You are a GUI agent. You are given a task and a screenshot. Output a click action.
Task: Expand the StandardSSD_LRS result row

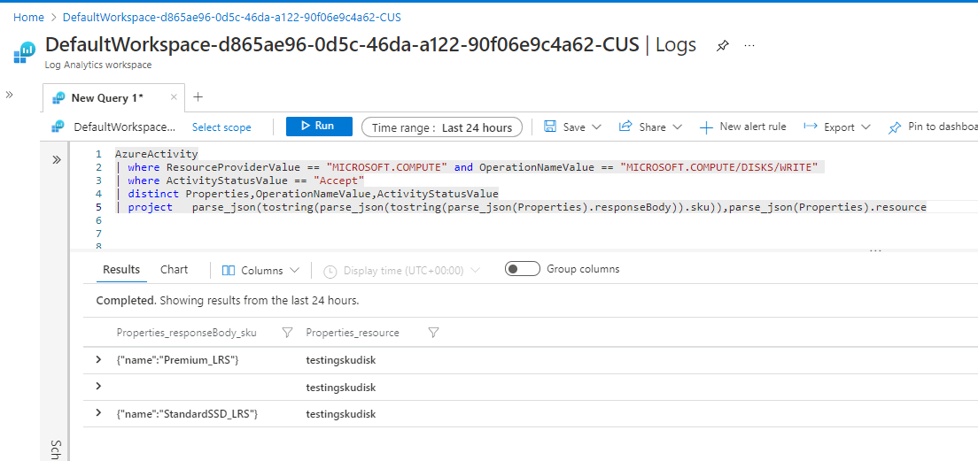pos(98,413)
